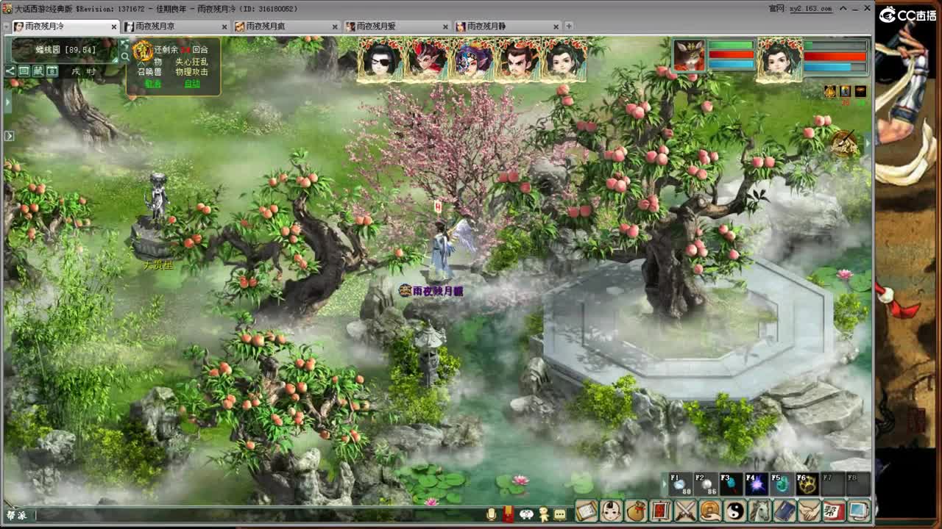Screen dimensions: 942x529
Task: Open the character face icon in toolbar
Action: 612,510
